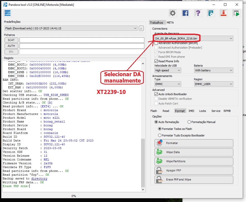
Task: Select the Format tab
Action: click(x=180, y=111)
